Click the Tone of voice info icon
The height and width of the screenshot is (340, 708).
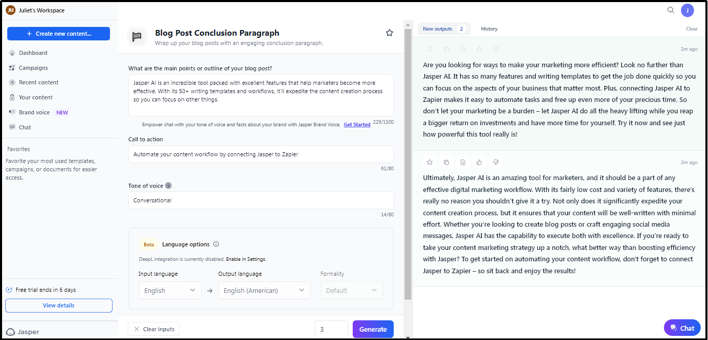168,186
